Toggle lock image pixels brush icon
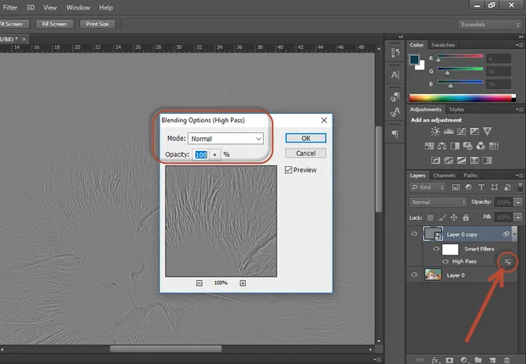The height and width of the screenshot is (364, 526). [x=442, y=218]
